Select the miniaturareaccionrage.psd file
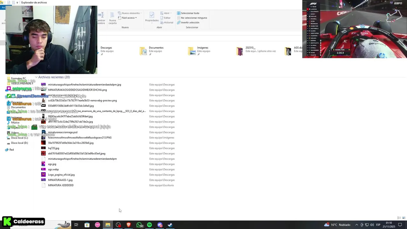Viewport: 407px width, 229px height. click(63, 132)
